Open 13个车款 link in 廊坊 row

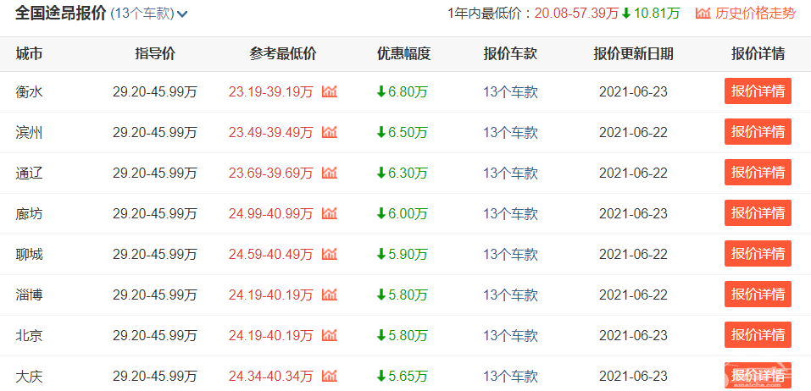(510, 214)
